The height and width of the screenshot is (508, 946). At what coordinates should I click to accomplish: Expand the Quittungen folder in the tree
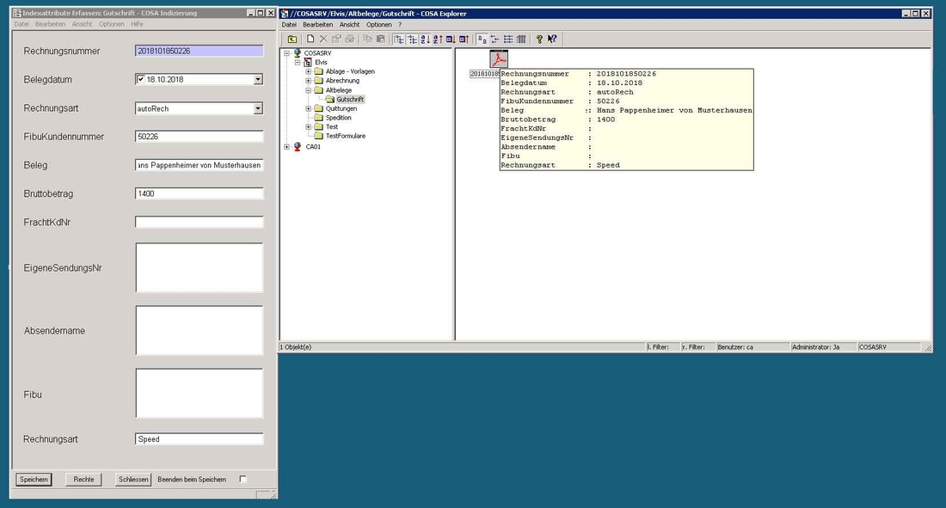point(309,108)
